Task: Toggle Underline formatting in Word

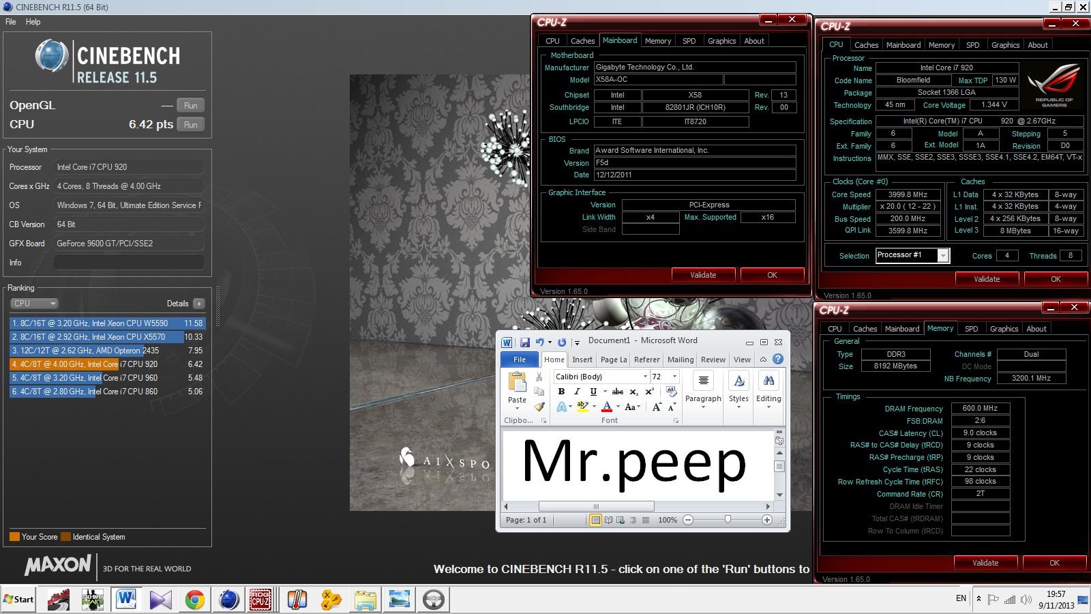Action: 593,392
